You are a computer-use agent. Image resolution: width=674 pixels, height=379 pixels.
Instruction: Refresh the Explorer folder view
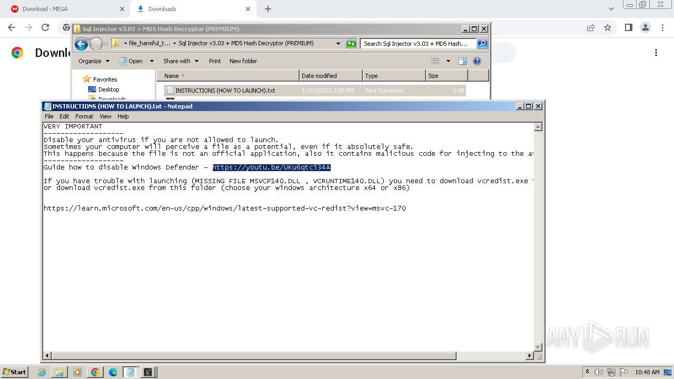(x=351, y=44)
